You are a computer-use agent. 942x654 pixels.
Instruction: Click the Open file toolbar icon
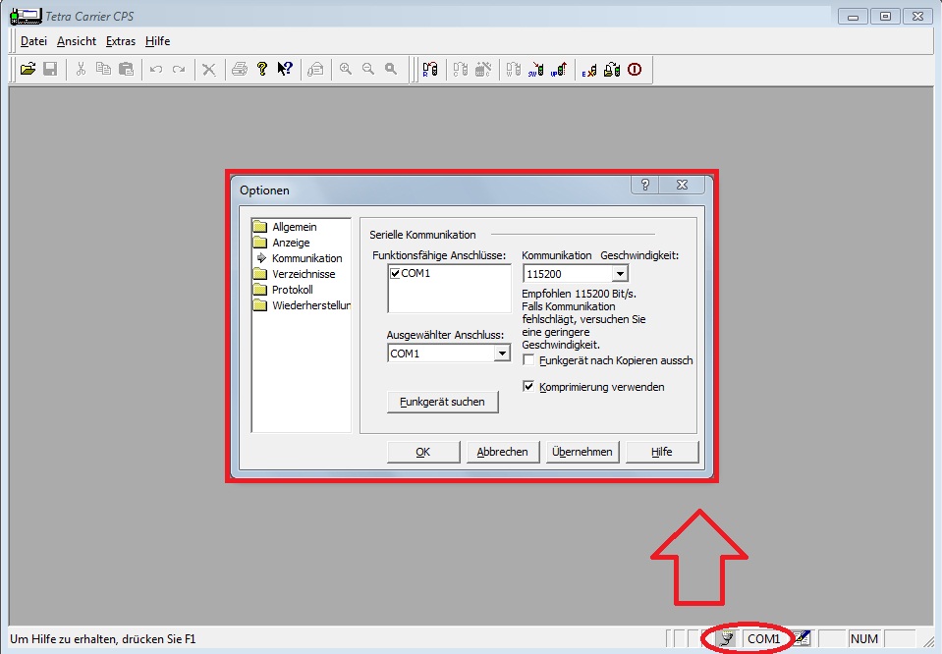coord(28,69)
